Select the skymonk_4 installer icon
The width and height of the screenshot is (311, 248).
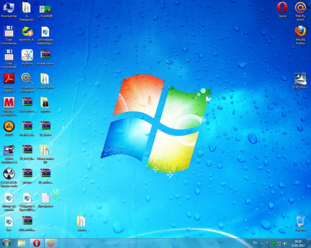[x=27, y=33]
